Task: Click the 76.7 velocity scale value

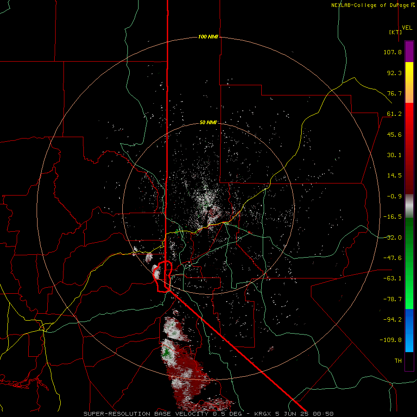Action: 394,93
